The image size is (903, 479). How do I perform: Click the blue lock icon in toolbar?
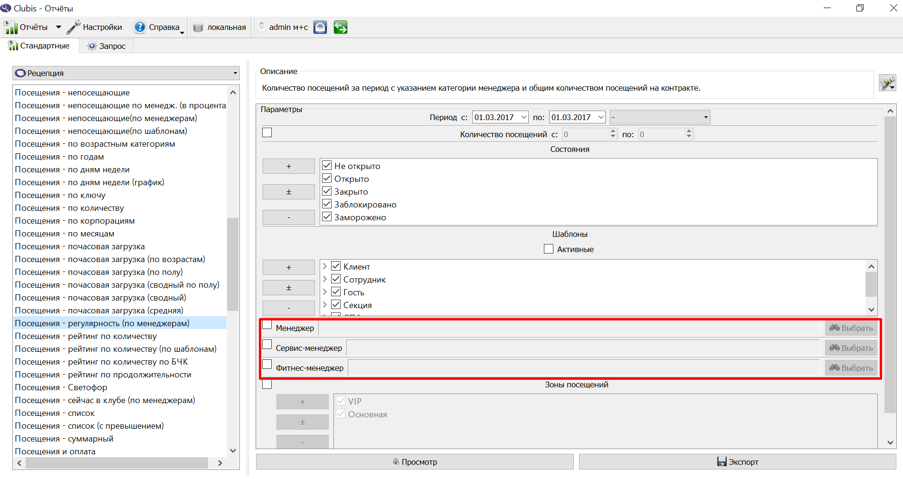(x=320, y=27)
